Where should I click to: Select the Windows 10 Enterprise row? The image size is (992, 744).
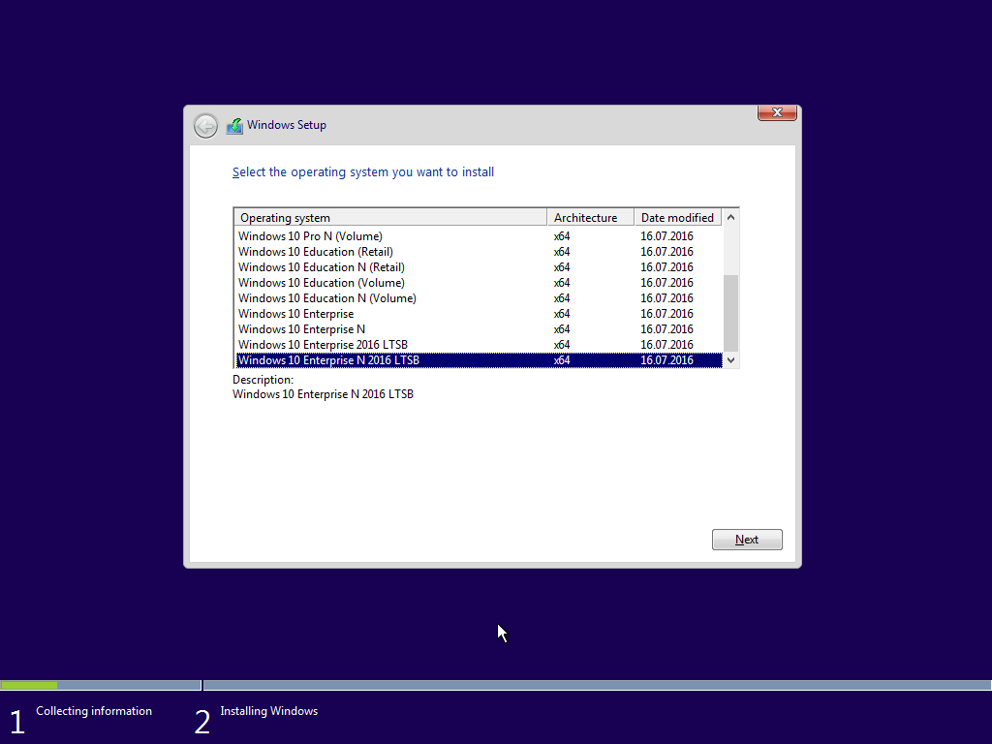tap(479, 314)
